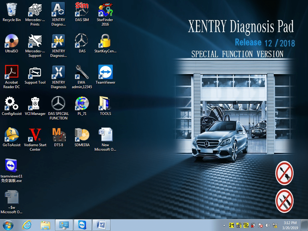Open the StarFinder 2016 shortcut
The height and width of the screenshot is (231, 308).
click(x=105, y=10)
